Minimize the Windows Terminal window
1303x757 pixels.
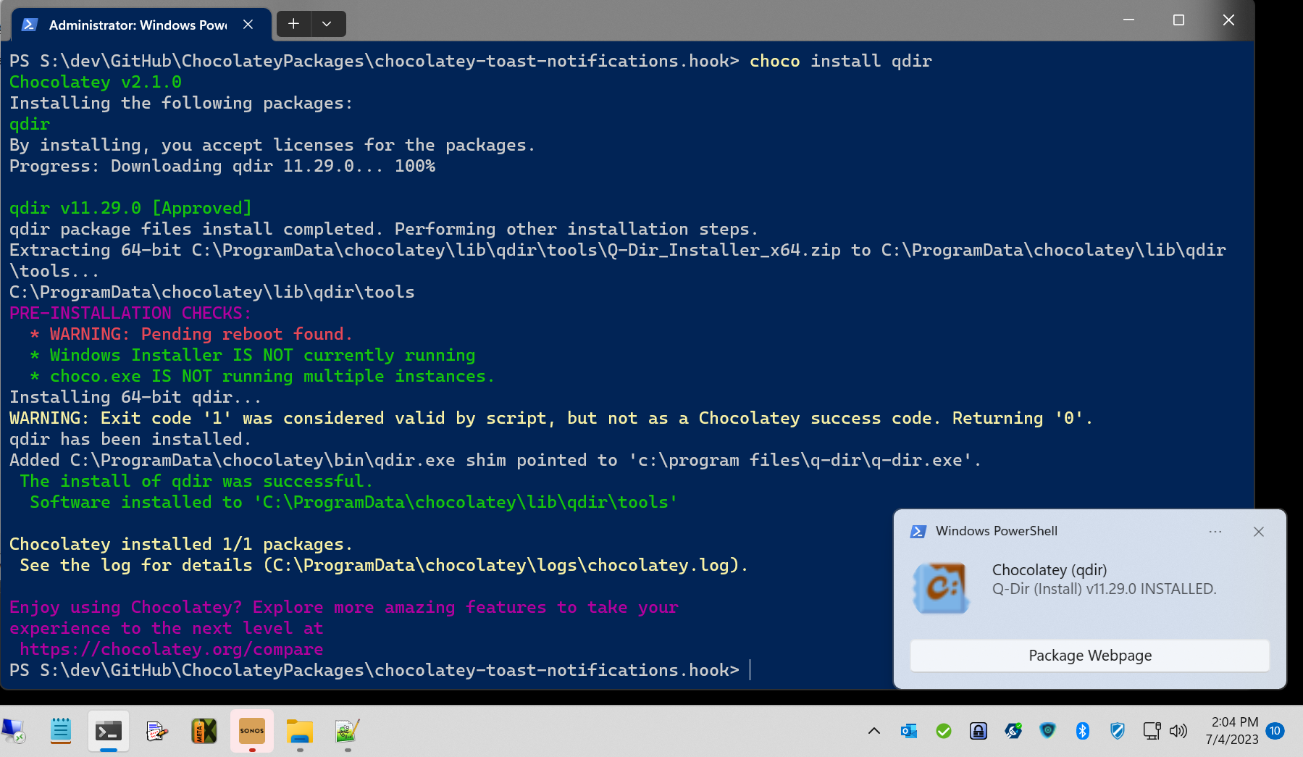coord(1128,20)
